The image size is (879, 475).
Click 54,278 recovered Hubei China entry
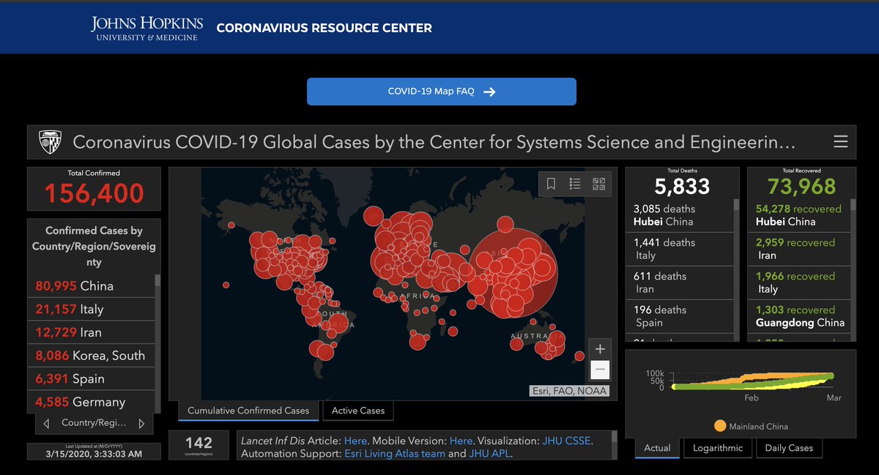tap(799, 215)
